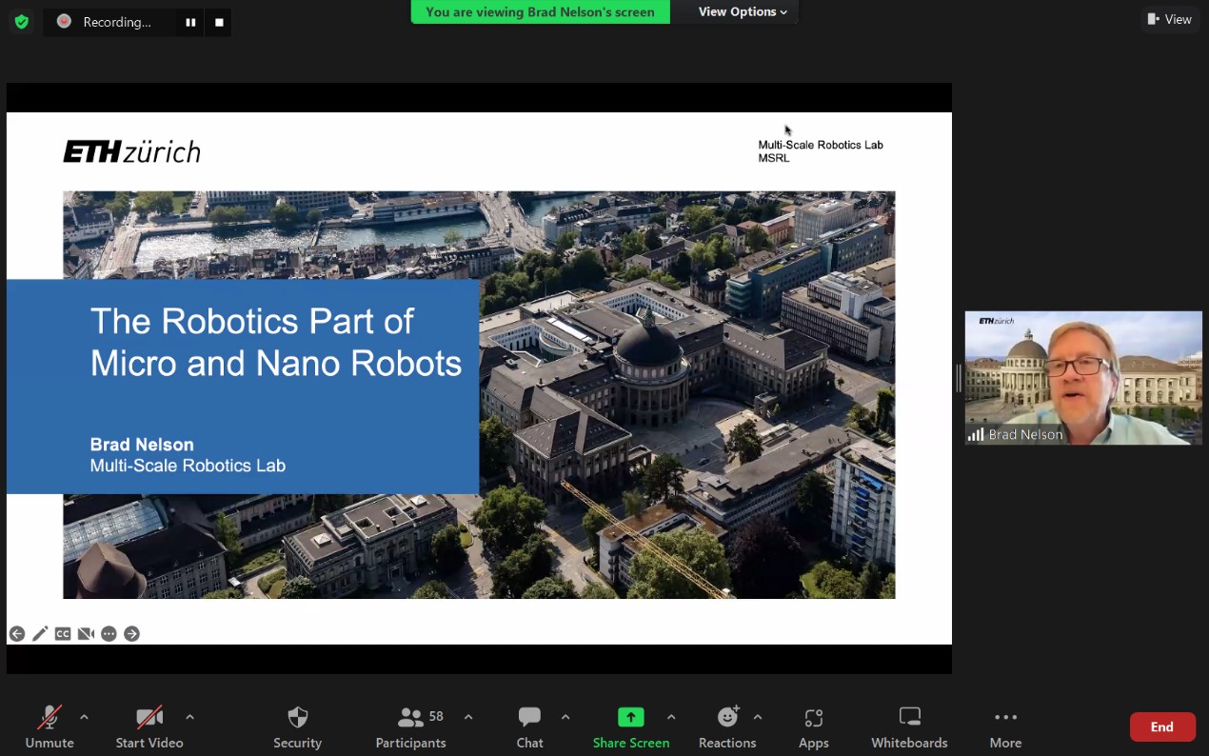Unmute the microphone
Image resolution: width=1209 pixels, height=756 pixels.
click(x=50, y=726)
